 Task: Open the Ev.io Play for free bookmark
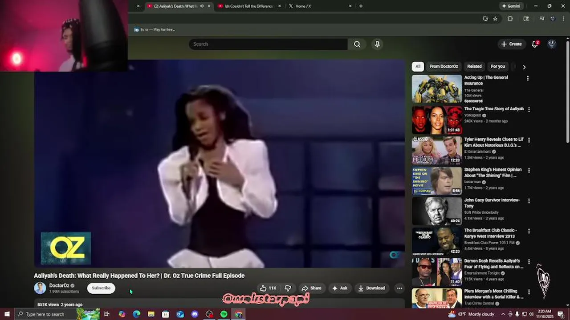coord(155,30)
